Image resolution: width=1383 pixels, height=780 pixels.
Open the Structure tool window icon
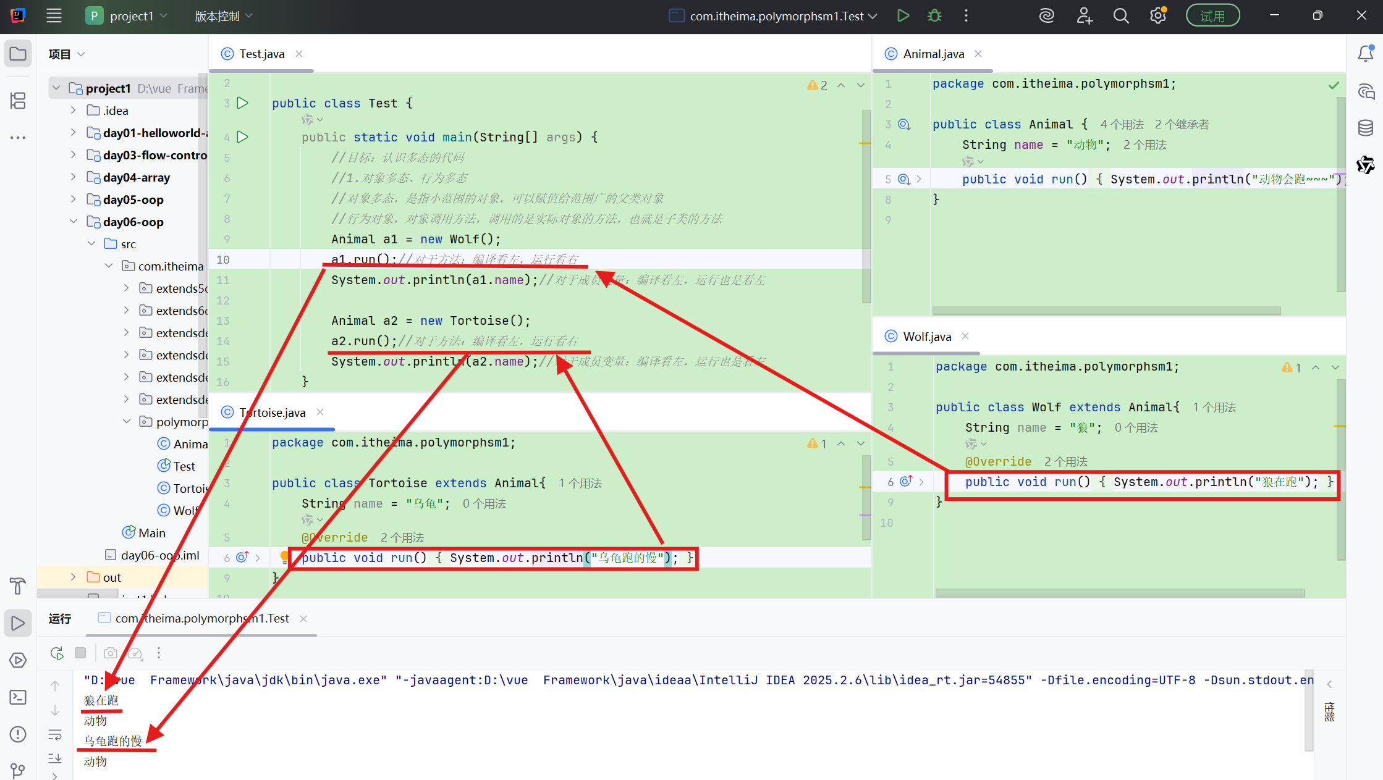coord(18,101)
